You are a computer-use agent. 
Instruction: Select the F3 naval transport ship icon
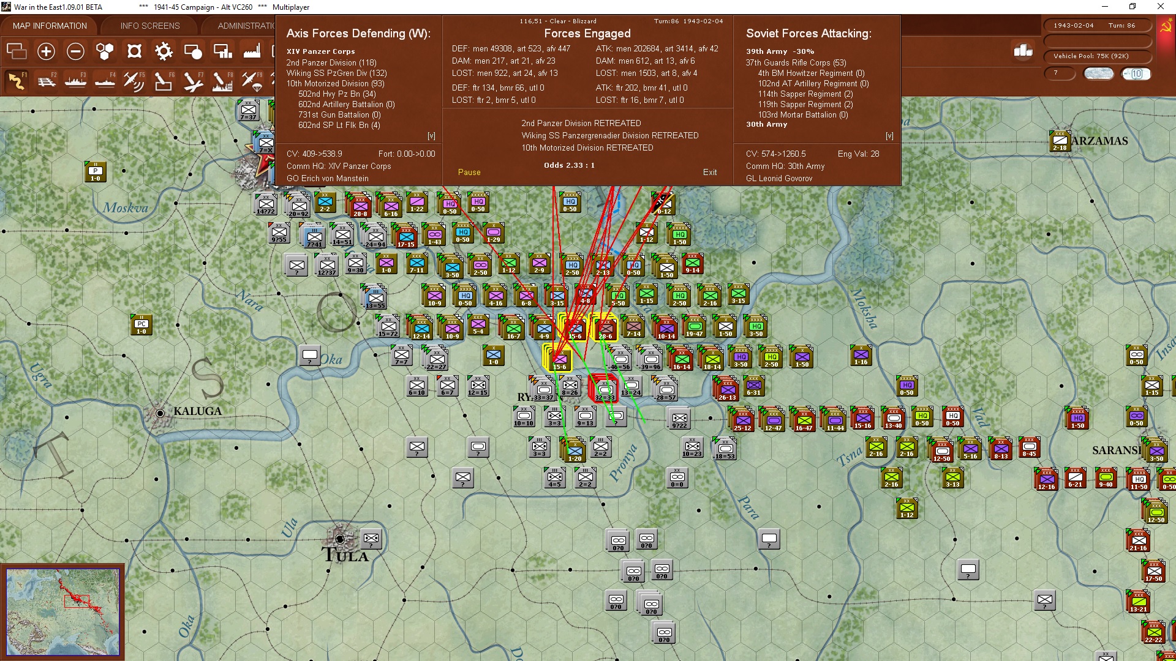pos(75,81)
